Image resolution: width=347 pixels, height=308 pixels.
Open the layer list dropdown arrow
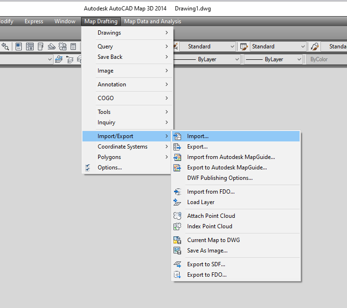coord(50,59)
